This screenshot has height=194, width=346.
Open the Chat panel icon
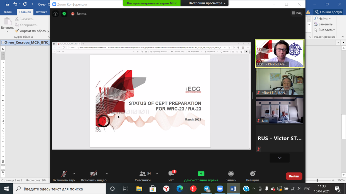[171, 174]
